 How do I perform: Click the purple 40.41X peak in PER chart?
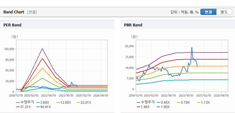coord(42,49)
